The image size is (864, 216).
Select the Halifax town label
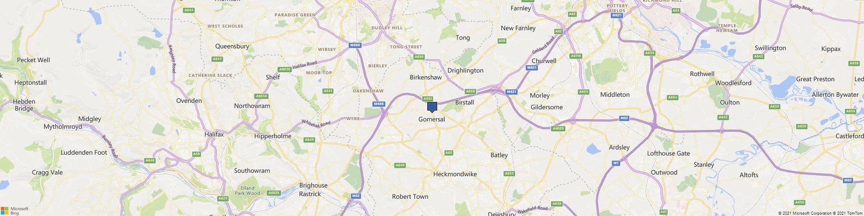[214, 134]
